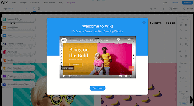Click the flip horizontal icon
194x106 pixels.
point(181,56)
